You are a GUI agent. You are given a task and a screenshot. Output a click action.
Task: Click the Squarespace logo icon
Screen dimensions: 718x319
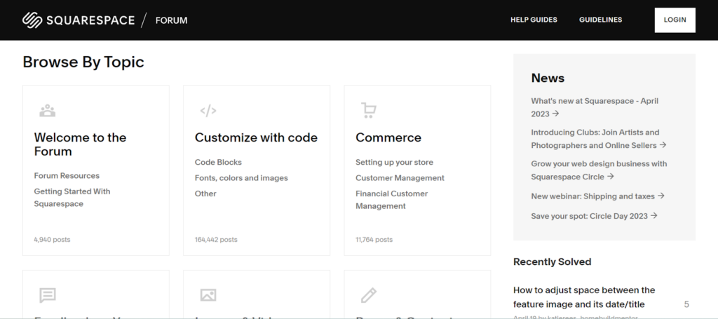click(x=32, y=20)
